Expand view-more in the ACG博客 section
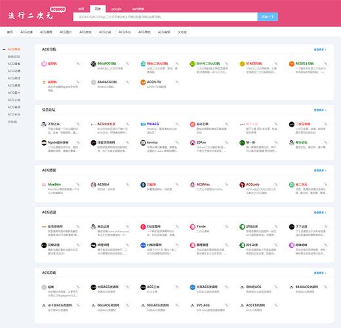341x328 pixels. point(320,171)
